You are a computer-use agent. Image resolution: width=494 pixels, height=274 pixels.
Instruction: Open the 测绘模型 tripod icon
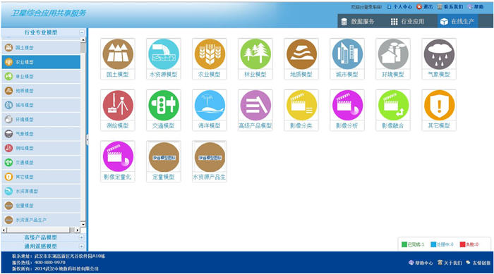(x=118, y=110)
